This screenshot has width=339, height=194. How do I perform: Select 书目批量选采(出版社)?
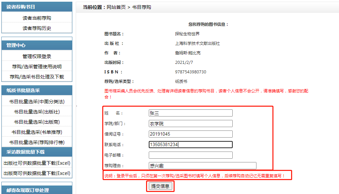click(x=37, y=112)
